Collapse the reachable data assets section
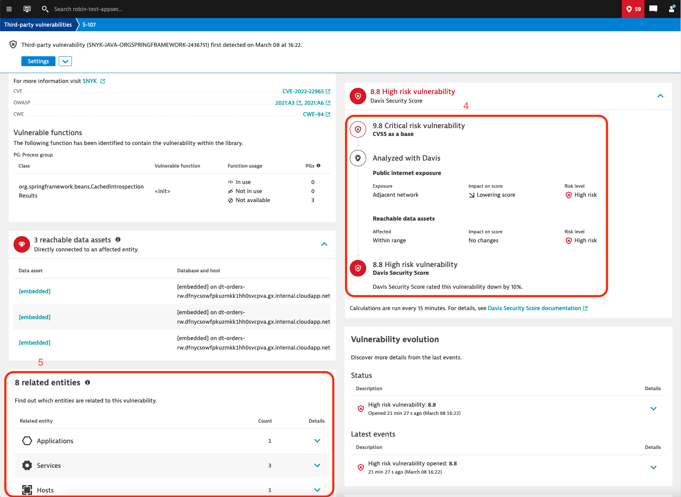681x497 pixels. pyautogui.click(x=324, y=244)
